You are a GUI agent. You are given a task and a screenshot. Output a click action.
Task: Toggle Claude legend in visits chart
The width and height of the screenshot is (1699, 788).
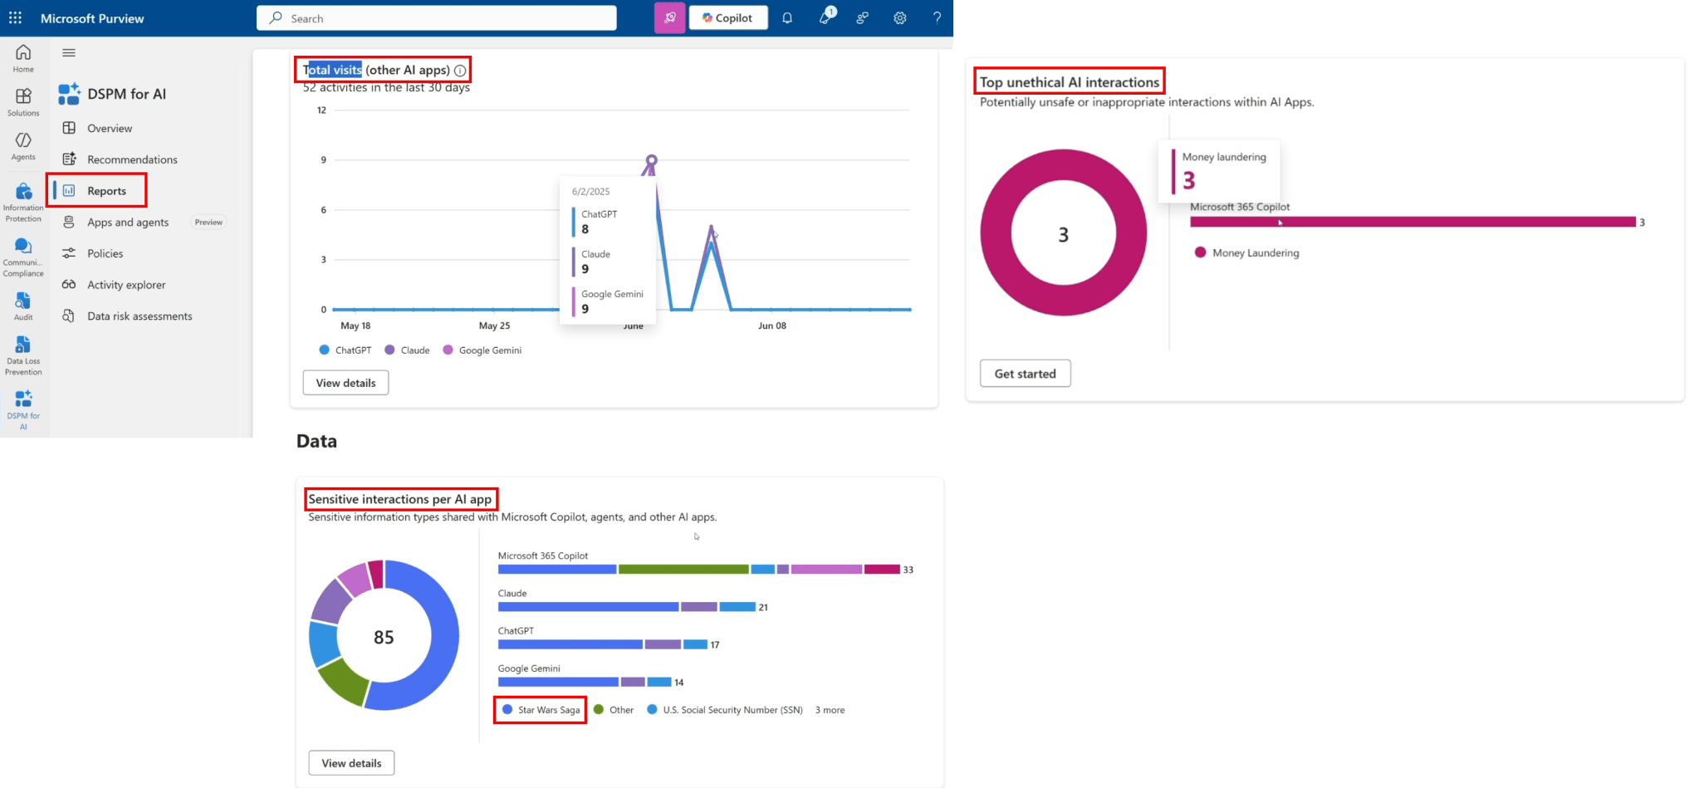407,350
